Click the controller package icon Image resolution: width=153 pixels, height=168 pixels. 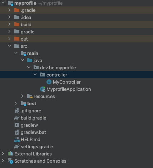coord(43,75)
